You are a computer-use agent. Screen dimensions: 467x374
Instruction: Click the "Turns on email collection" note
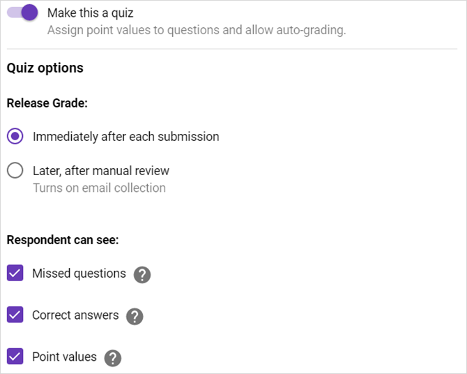point(99,188)
